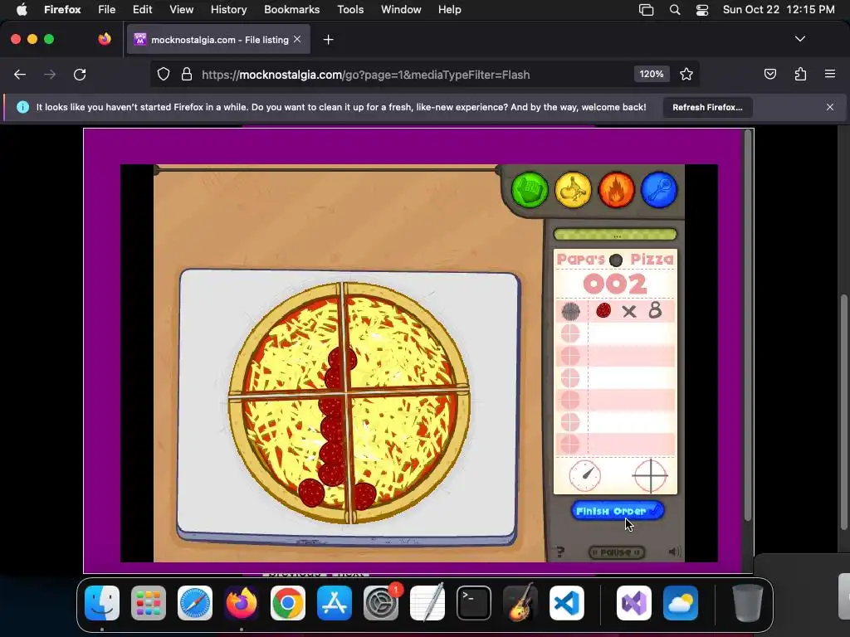Click order number 002 on the ticket

click(615, 284)
